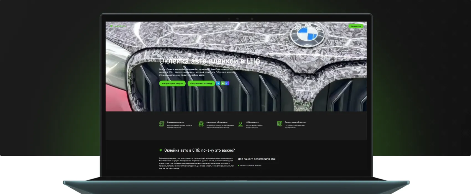
Task: Click the hero heading 'Оклейка авто пленкой в СПб'
Action: click(210, 61)
